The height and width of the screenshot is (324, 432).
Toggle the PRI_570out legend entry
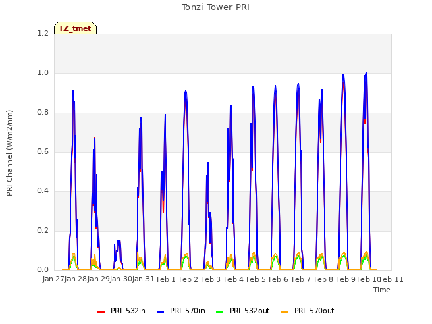pyautogui.click(x=308, y=310)
